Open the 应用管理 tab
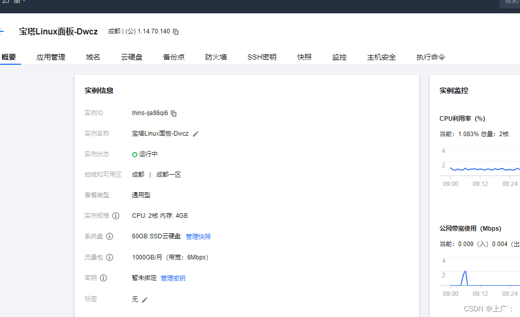The width and height of the screenshot is (520, 317). (x=51, y=57)
